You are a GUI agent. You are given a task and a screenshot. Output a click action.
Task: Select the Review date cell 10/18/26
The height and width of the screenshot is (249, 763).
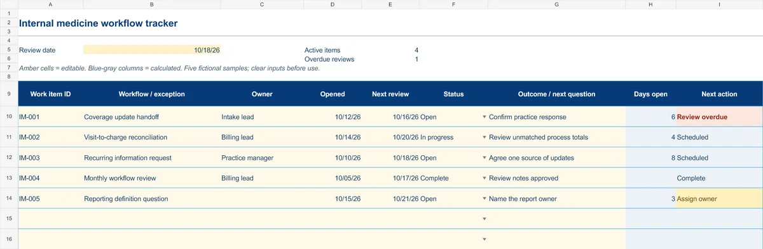[151, 50]
